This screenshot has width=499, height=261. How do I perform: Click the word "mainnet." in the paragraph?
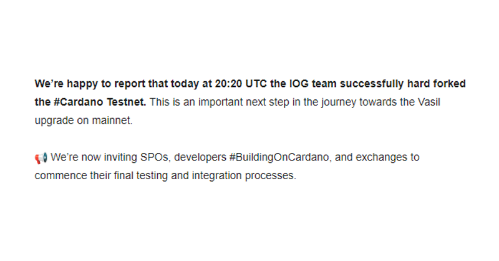112,121
